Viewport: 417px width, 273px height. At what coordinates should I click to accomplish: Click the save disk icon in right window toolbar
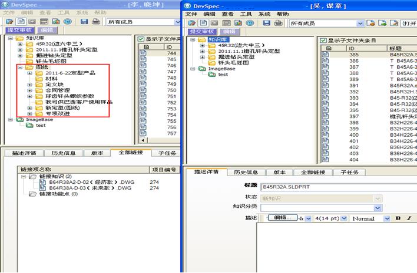click(x=268, y=23)
